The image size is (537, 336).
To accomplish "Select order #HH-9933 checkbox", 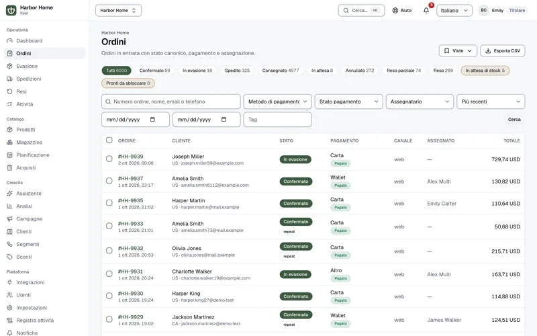I will point(109,226).
